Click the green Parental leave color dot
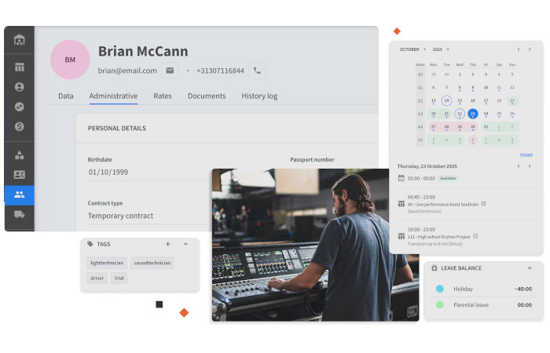Image resolution: width=550 pixels, height=353 pixels. [x=439, y=304]
